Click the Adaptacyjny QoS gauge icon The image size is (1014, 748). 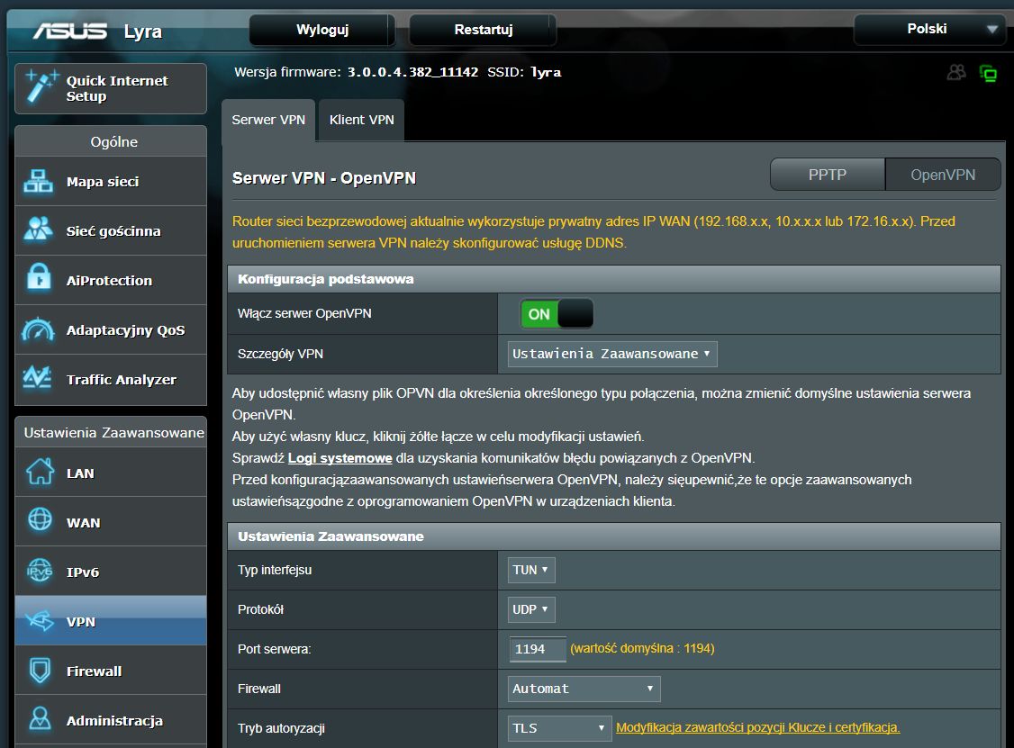click(38, 329)
